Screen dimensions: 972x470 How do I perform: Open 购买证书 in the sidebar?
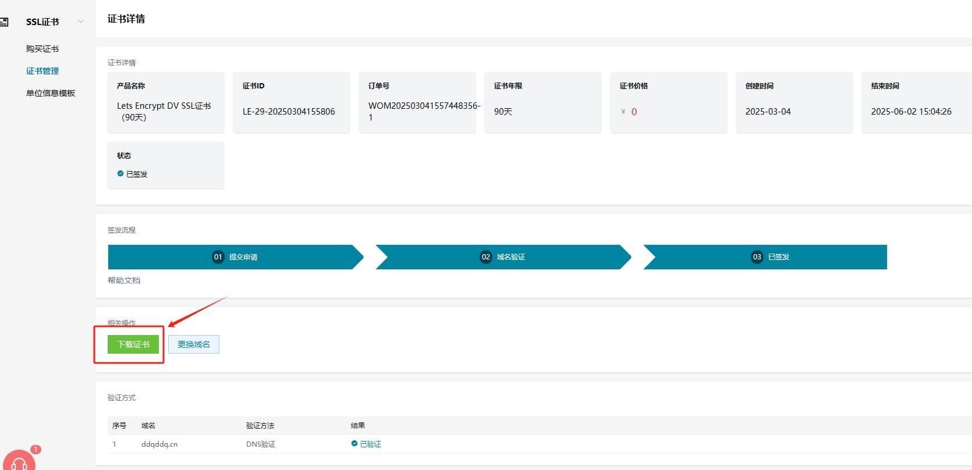[42, 49]
